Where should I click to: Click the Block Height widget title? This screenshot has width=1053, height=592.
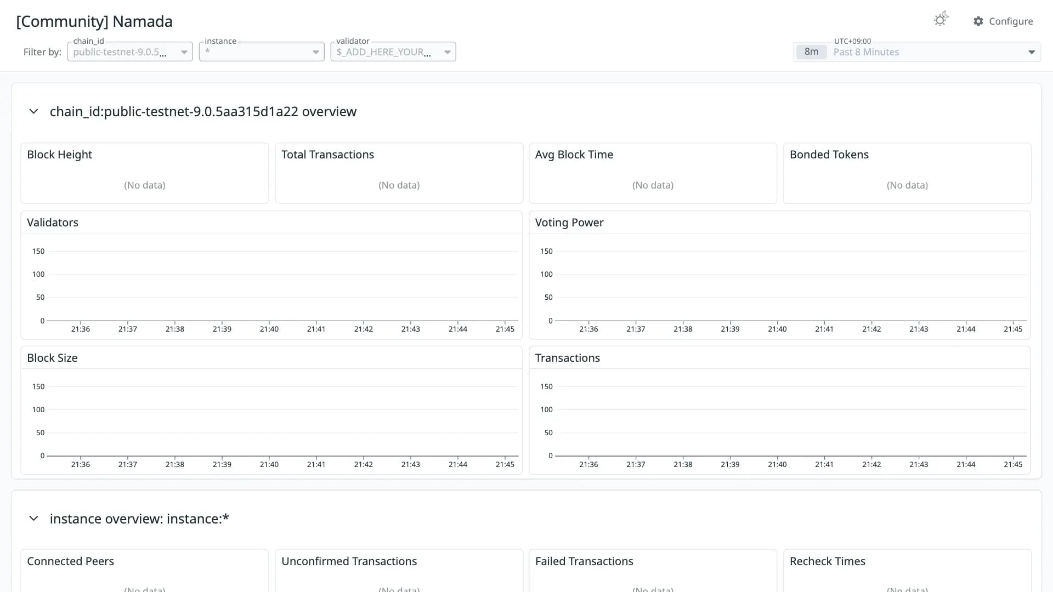click(x=60, y=155)
